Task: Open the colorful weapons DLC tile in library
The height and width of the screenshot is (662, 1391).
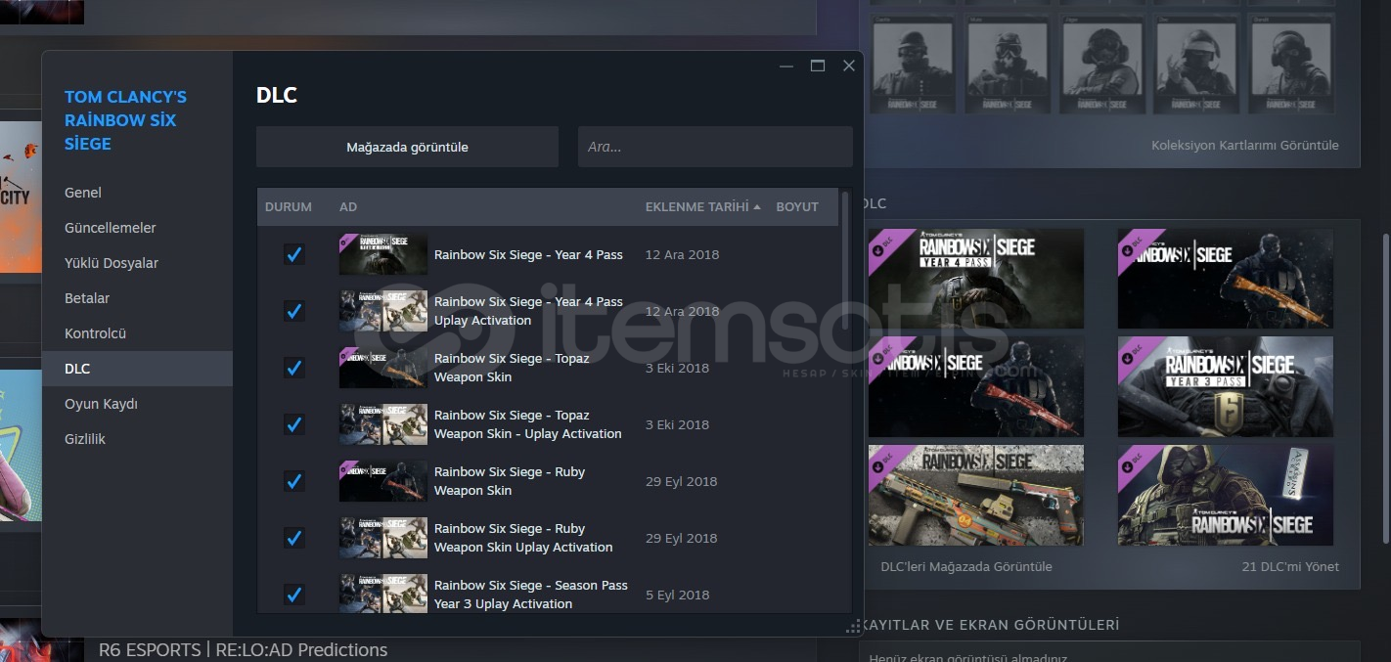Action: pyautogui.click(x=976, y=495)
